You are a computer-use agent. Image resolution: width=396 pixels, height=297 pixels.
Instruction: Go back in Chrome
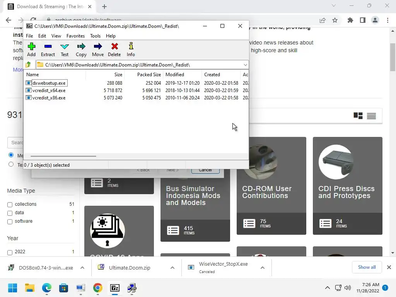coord(9,20)
